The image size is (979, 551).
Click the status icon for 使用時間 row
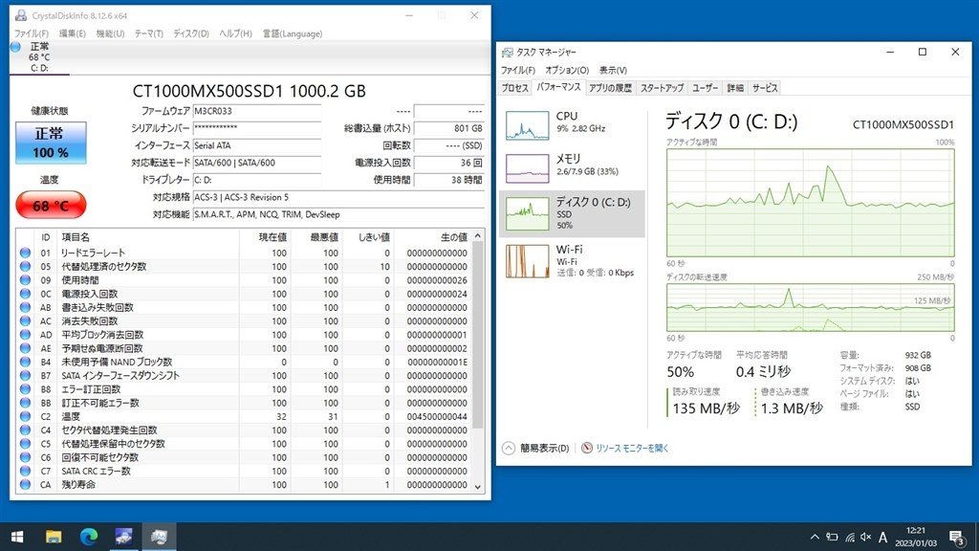pyautogui.click(x=25, y=280)
